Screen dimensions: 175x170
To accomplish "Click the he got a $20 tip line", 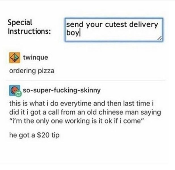I will click(x=34, y=135).
